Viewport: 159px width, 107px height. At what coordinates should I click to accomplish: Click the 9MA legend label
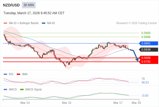tap(25, 74)
